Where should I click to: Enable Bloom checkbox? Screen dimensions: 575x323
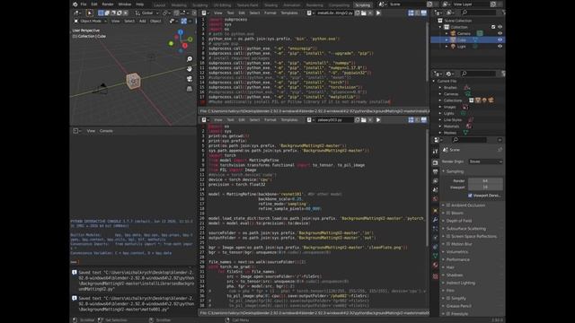448,214
